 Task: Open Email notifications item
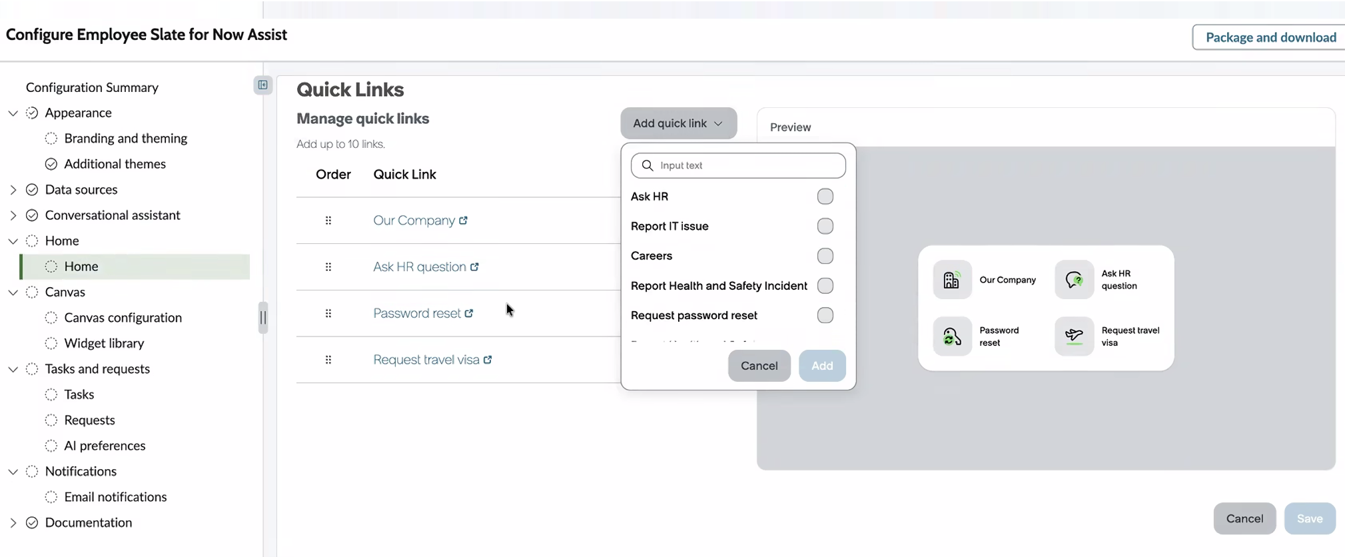click(115, 497)
